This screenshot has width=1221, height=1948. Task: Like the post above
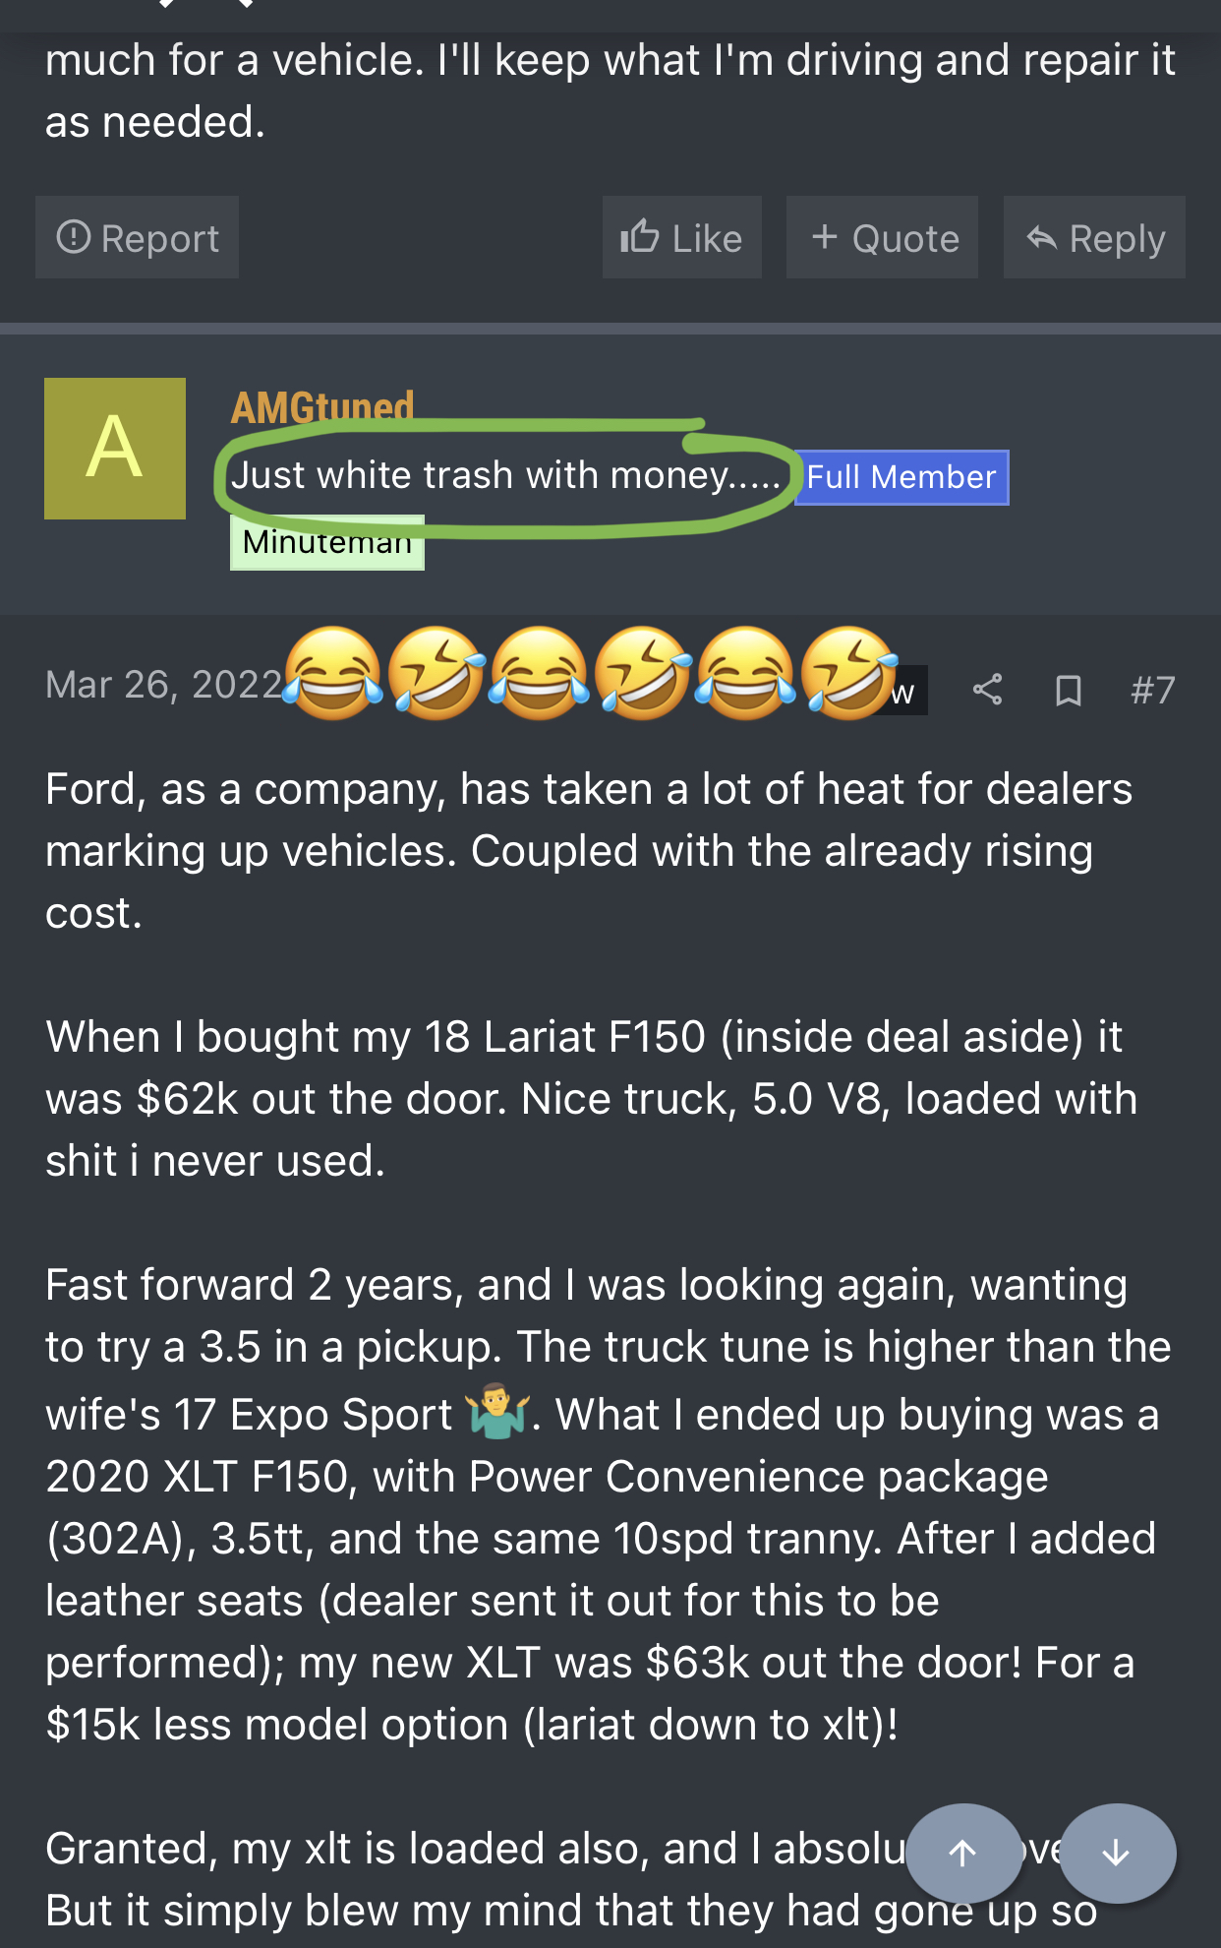(681, 238)
